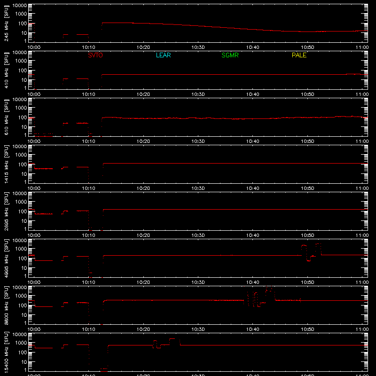Click the 100 y-tick on the 8800 MHz panel

pos(23,305)
